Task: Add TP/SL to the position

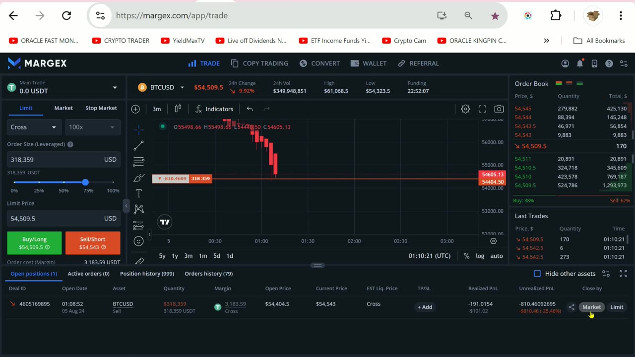Action: (425, 307)
